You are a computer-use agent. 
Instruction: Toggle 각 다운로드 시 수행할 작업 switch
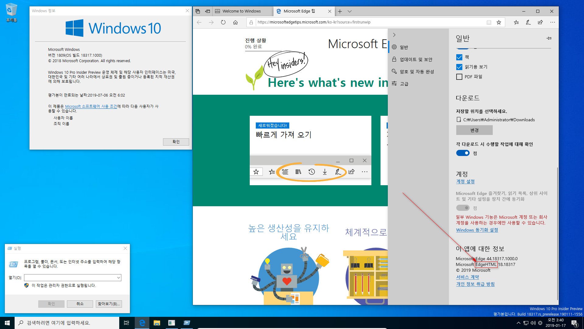click(x=462, y=153)
